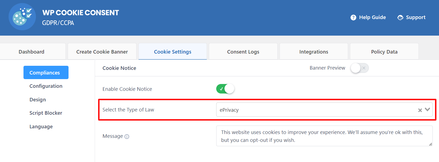Click inside the Message text area
Screen dimensions: 439x162
click(324, 136)
